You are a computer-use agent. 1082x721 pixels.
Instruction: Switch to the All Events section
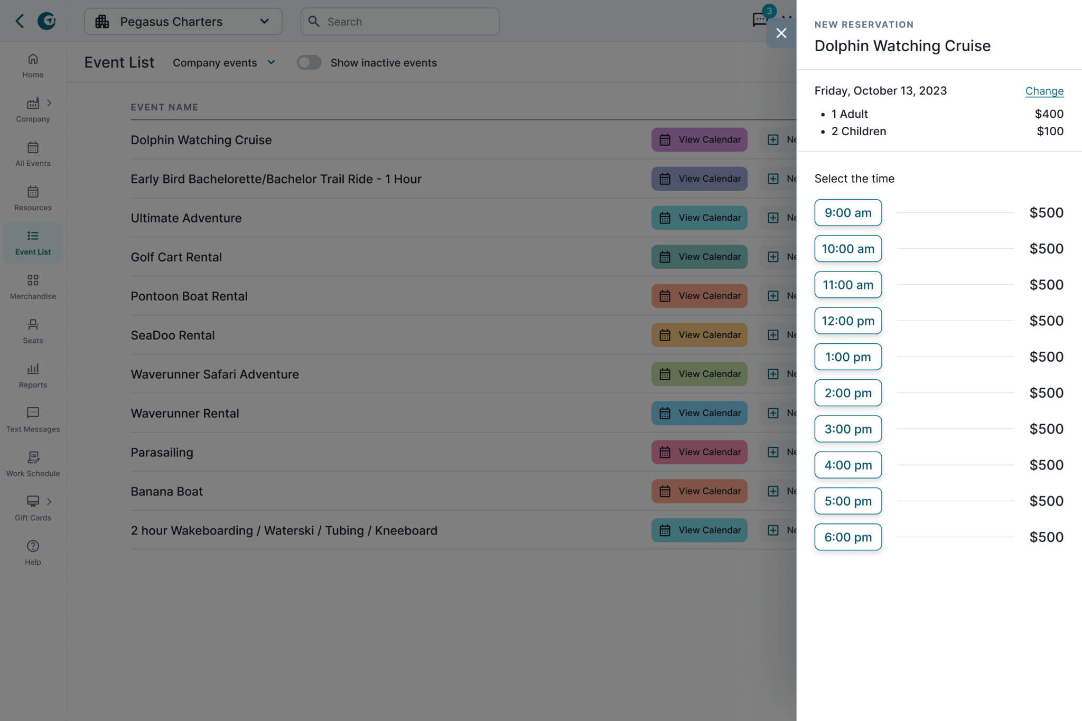33,153
